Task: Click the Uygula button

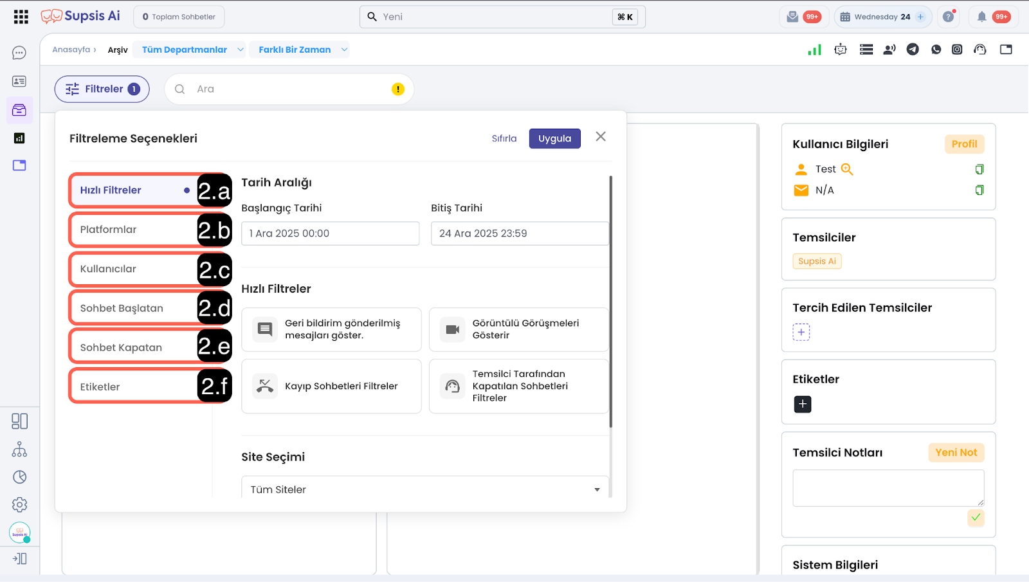Action: 554,138
